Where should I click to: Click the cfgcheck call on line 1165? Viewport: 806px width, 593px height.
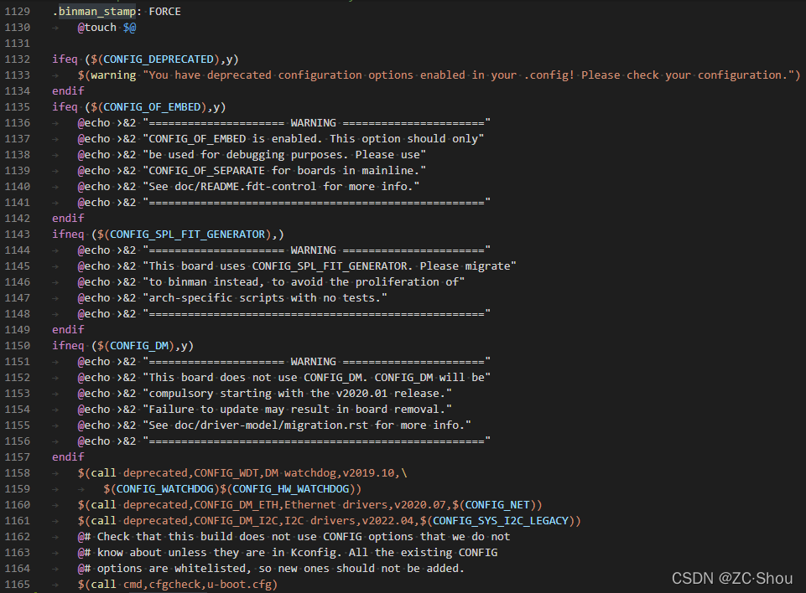(178, 585)
